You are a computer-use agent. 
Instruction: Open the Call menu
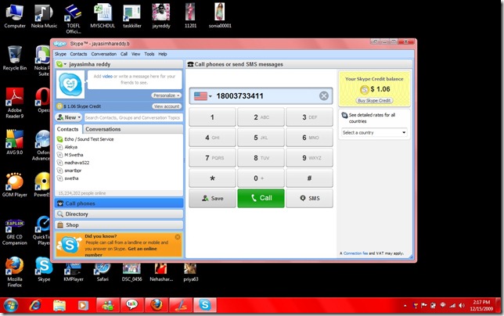coord(124,54)
